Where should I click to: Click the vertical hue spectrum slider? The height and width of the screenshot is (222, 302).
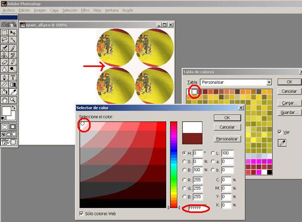tap(174, 165)
